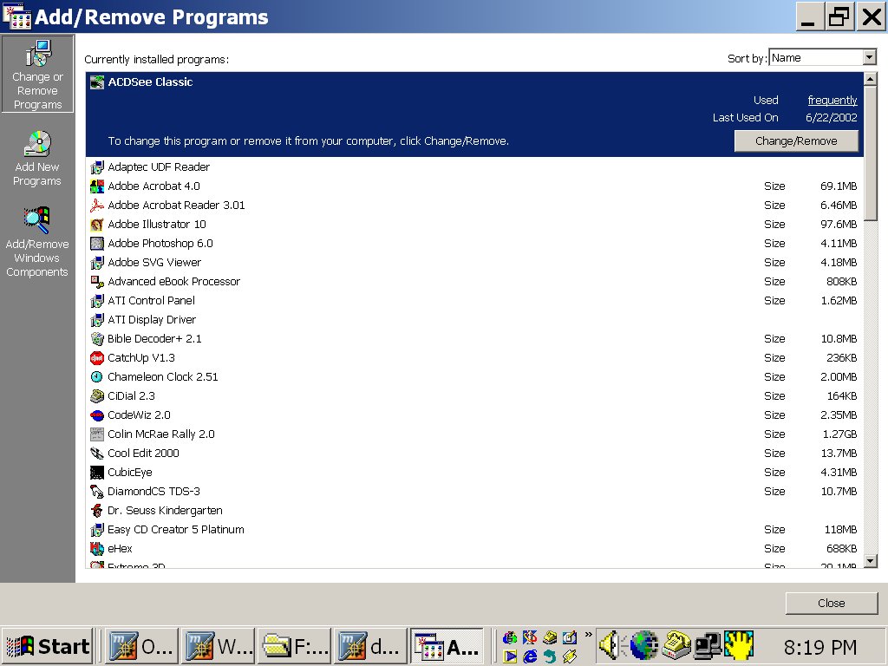Click the program list scrollbar thumb
The width and height of the screenshot is (888, 666).
[x=871, y=153]
